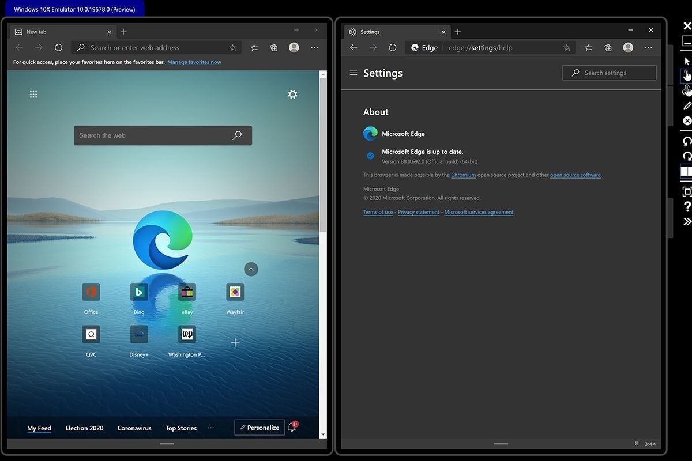This screenshot has width=692, height=461.
Task: Open the Privacy statement link
Action: point(419,212)
